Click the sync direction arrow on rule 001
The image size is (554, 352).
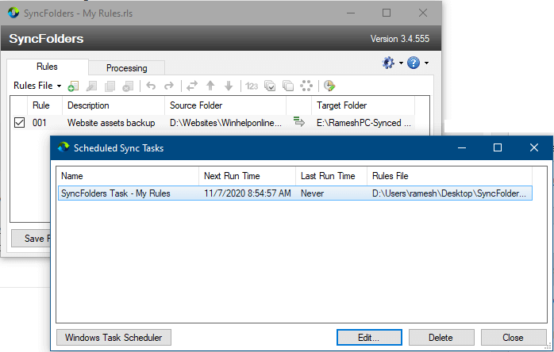pyautogui.click(x=299, y=122)
